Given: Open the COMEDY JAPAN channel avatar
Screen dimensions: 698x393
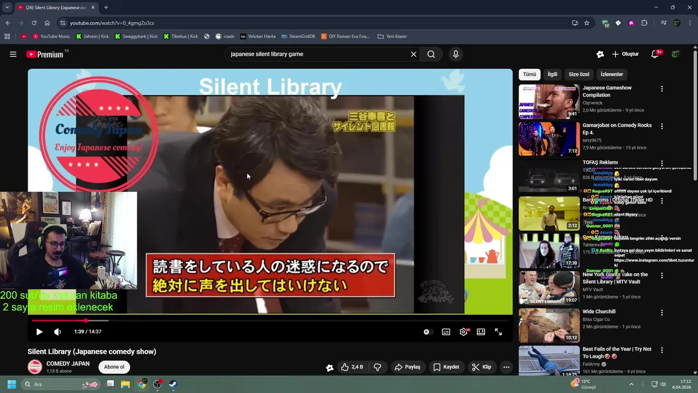Looking at the screenshot, I should tap(35, 367).
